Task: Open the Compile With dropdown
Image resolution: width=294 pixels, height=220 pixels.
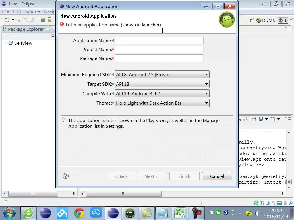Action: coord(162,94)
